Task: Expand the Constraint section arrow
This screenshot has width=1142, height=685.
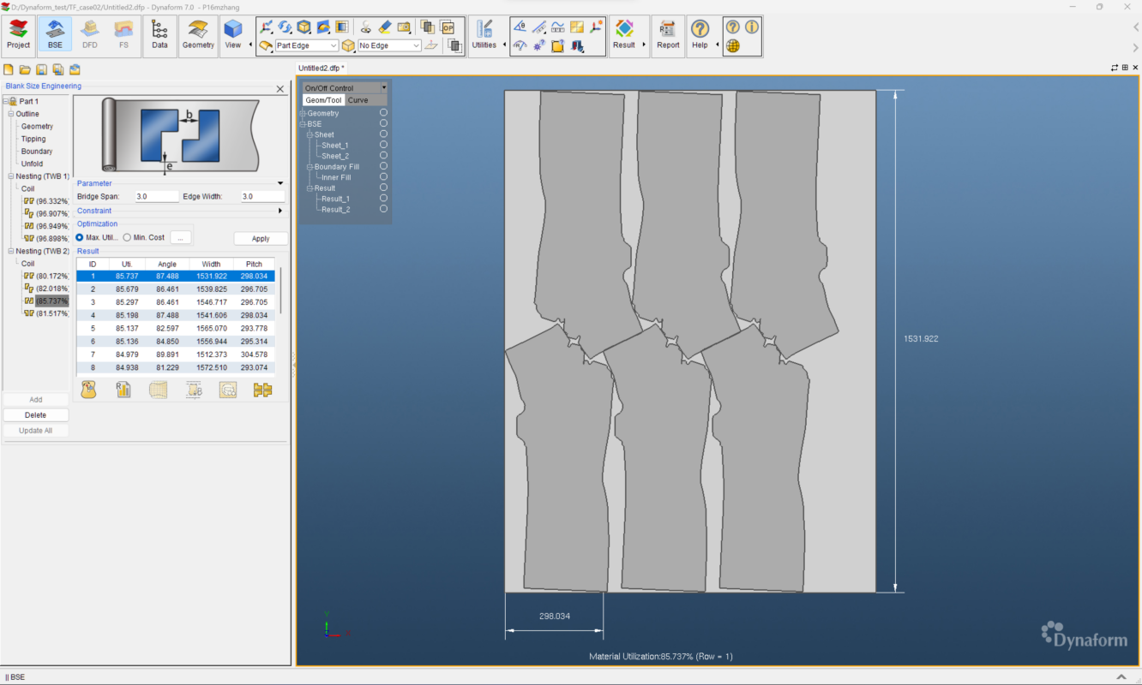Action: coord(280,211)
